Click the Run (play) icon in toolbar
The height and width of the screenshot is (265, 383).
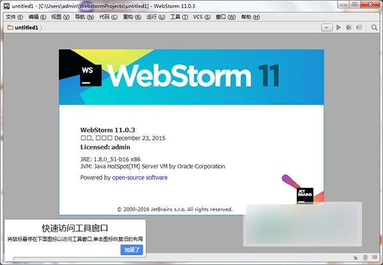[339, 27]
